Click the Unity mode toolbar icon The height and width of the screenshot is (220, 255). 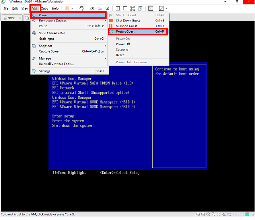coord(140,8)
